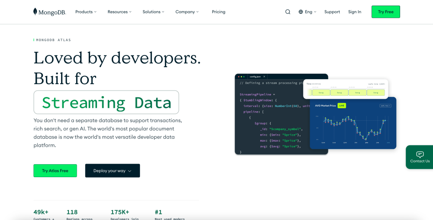Click the LIVE badge on market chart
433x220 pixels.
(342, 106)
